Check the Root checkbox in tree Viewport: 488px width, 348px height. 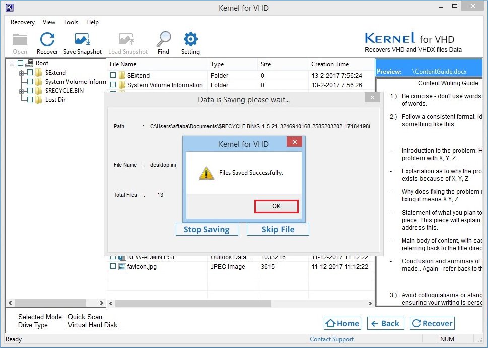(21, 63)
